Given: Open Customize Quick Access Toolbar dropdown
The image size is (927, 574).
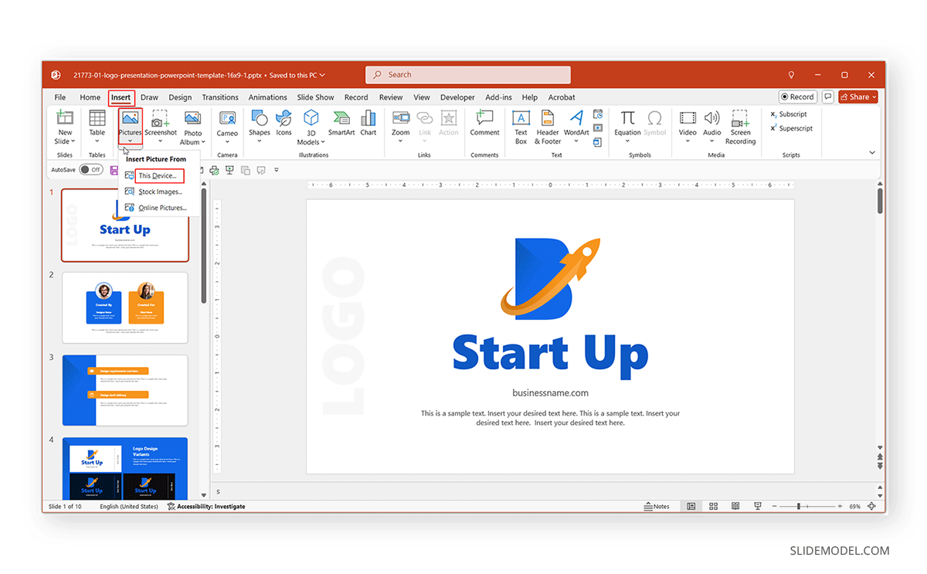Looking at the screenshot, I should [277, 170].
